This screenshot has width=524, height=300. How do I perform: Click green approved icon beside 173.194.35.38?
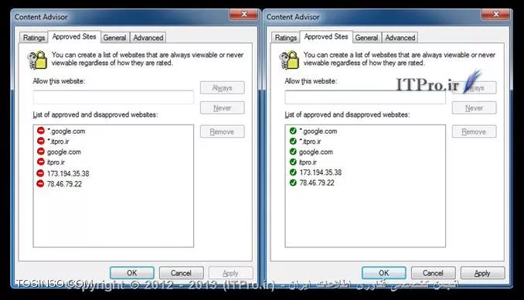tap(293, 172)
